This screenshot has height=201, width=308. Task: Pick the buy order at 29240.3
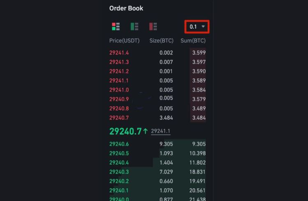pyautogui.click(x=119, y=172)
